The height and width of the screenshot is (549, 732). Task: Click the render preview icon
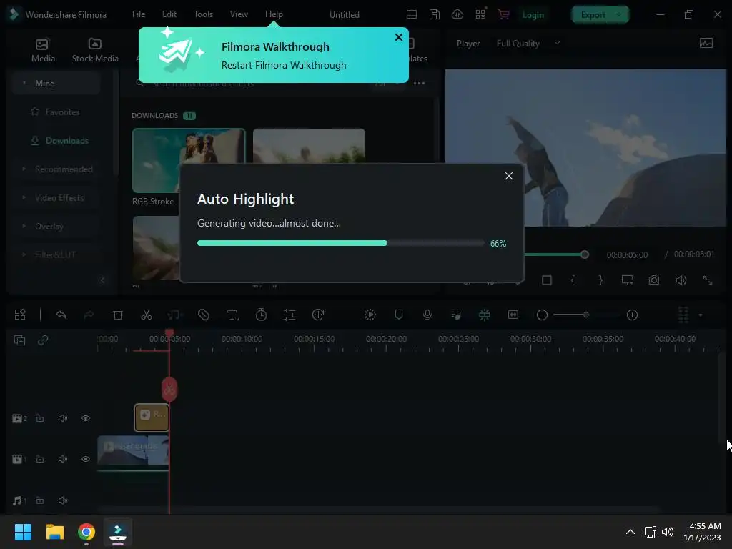tap(370, 315)
